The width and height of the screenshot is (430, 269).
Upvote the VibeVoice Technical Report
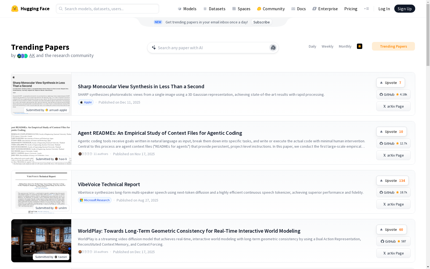coord(392,180)
